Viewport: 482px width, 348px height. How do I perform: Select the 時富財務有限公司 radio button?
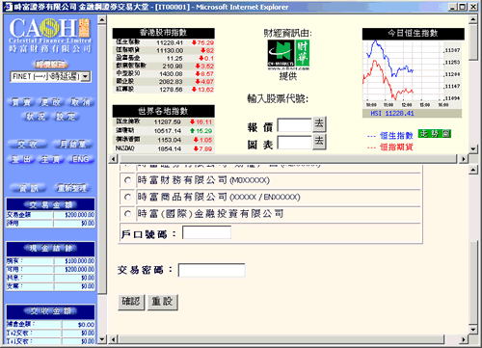[x=127, y=180]
